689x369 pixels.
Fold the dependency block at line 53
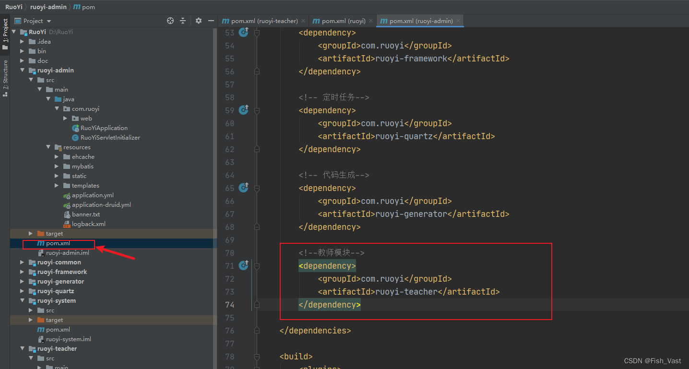tap(257, 33)
